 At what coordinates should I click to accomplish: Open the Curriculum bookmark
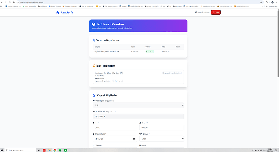177,6
